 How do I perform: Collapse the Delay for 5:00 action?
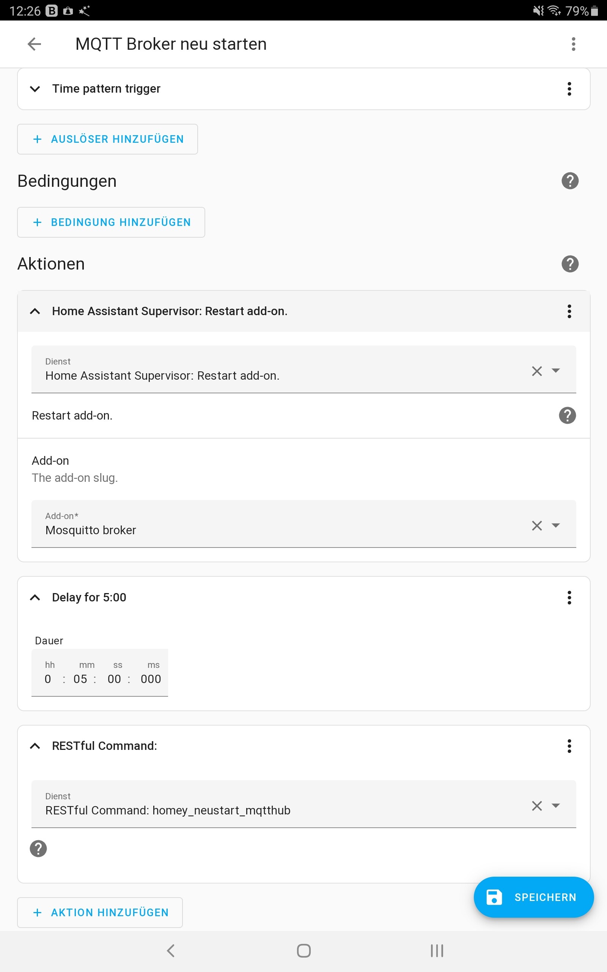tap(35, 597)
